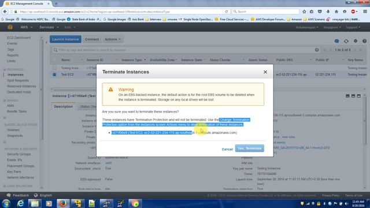Click the AWS Developer Forum bookmark
Screen dimensions: 370x208
268,19
